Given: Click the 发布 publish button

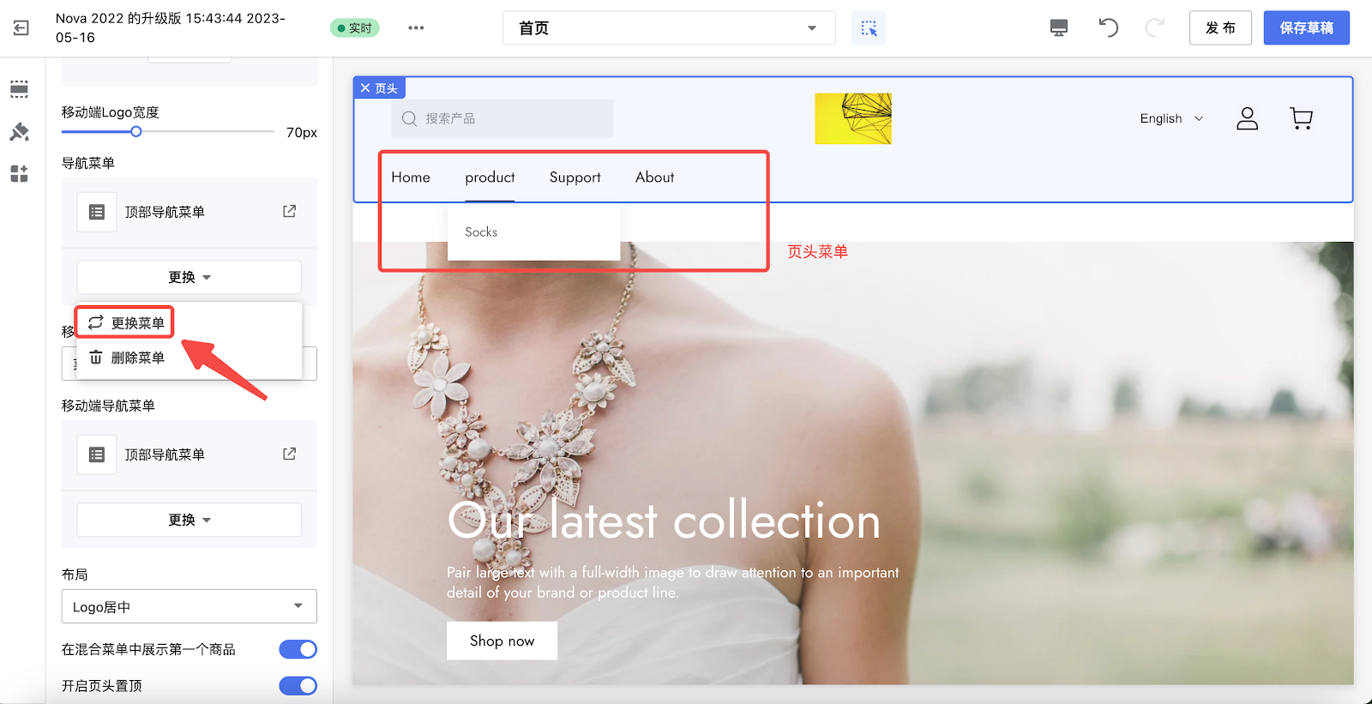Looking at the screenshot, I should pos(1220,28).
